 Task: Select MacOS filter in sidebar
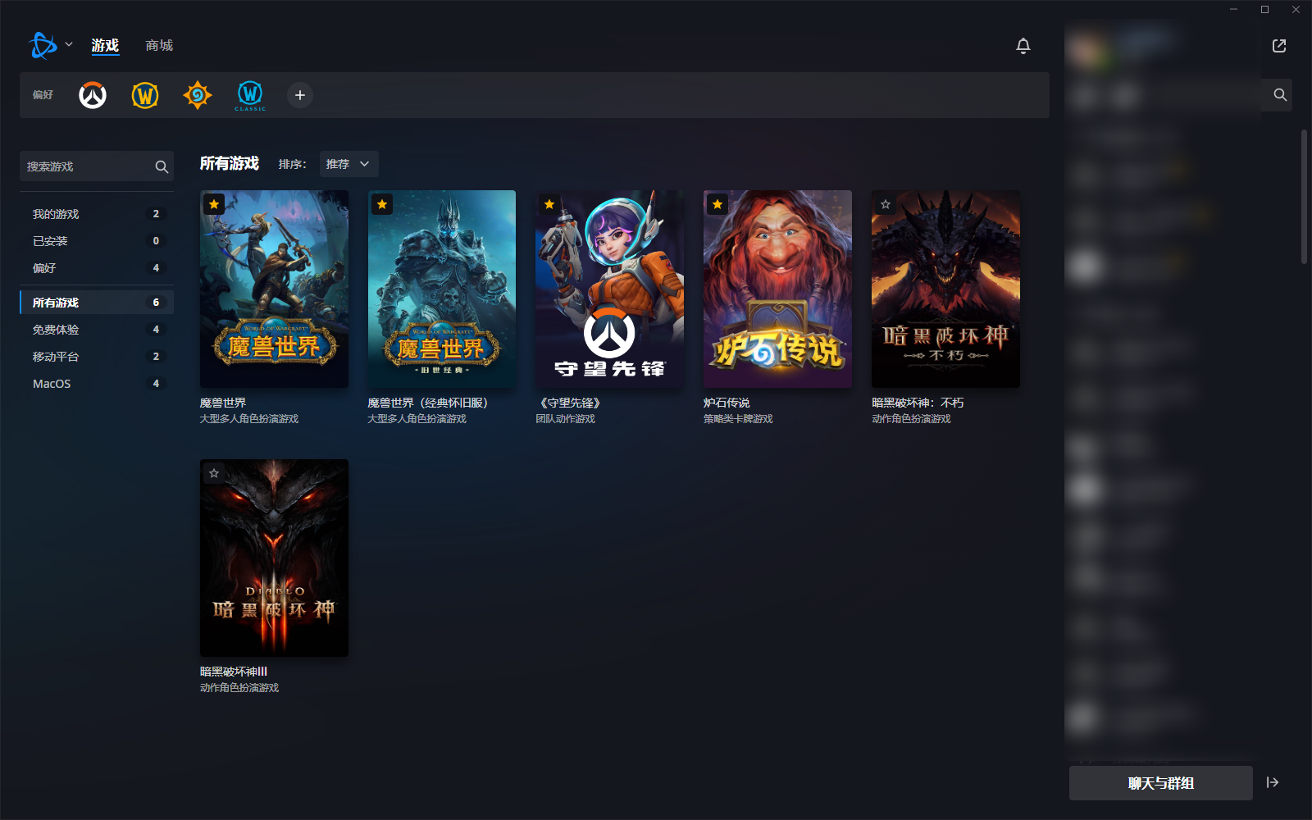click(x=97, y=384)
